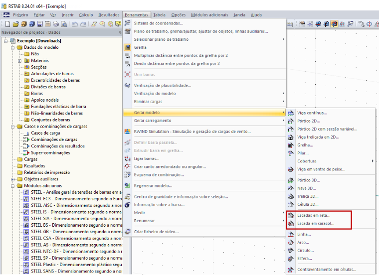Open the Cálculo menu
379x276 pixels.
[x=86, y=15]
